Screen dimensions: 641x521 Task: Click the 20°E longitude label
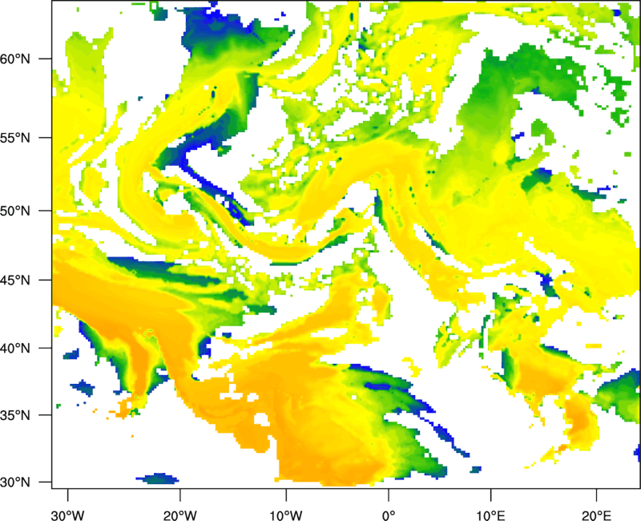596,515
